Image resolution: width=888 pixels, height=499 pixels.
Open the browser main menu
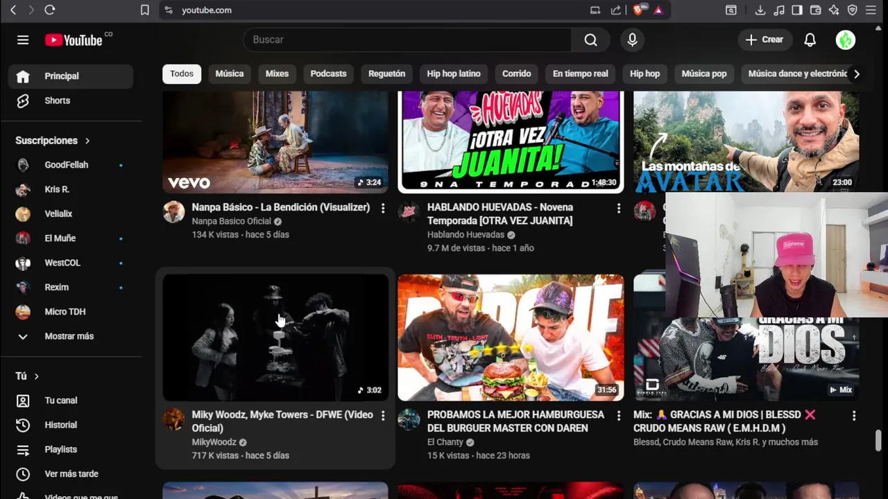871,10
